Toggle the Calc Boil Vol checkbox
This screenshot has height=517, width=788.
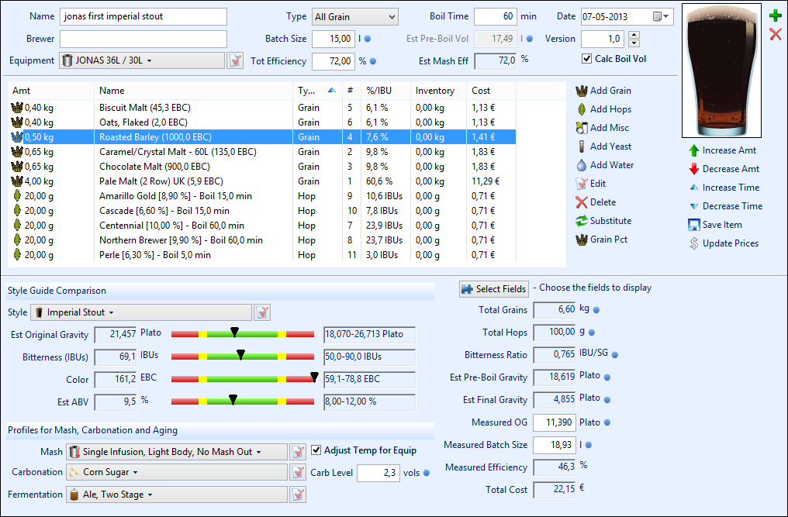click(587, 59)
